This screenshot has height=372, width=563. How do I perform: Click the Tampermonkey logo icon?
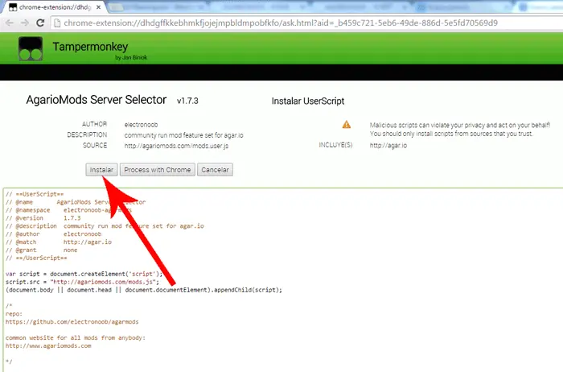tap(31, 48)
